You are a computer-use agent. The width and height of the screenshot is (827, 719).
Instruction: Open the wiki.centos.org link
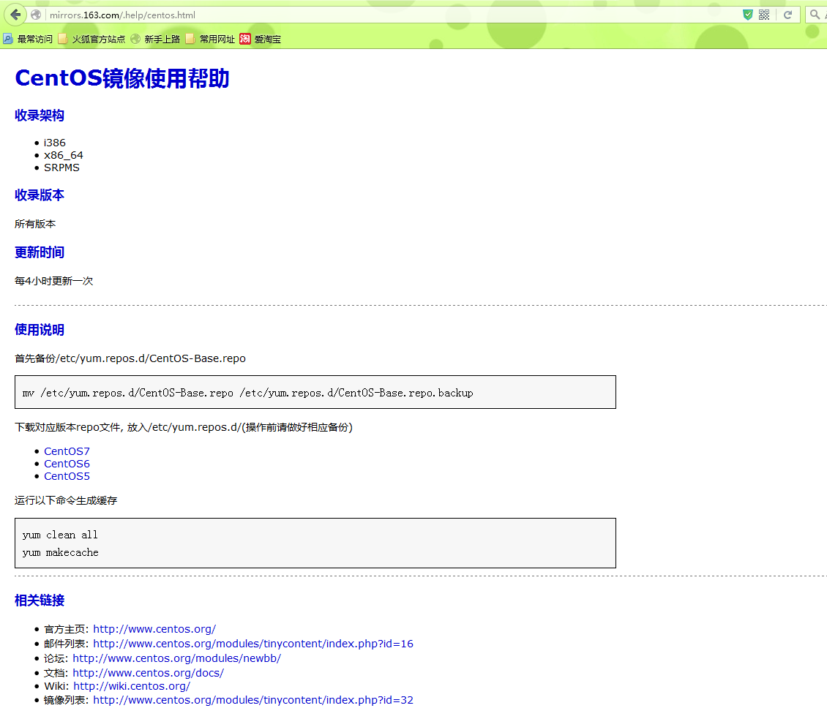point(132,686)
